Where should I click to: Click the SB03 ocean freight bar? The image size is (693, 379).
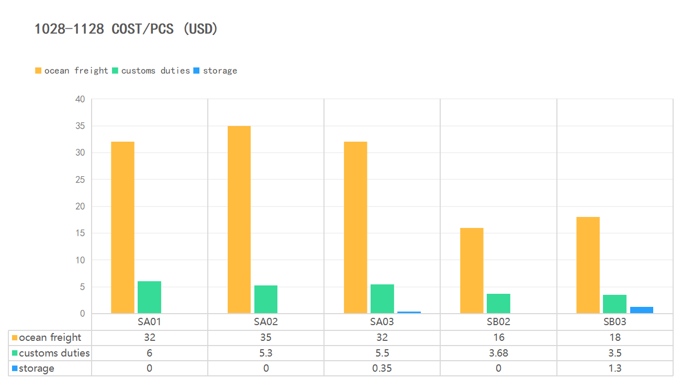pyautogui.click(x=588, y=265)
